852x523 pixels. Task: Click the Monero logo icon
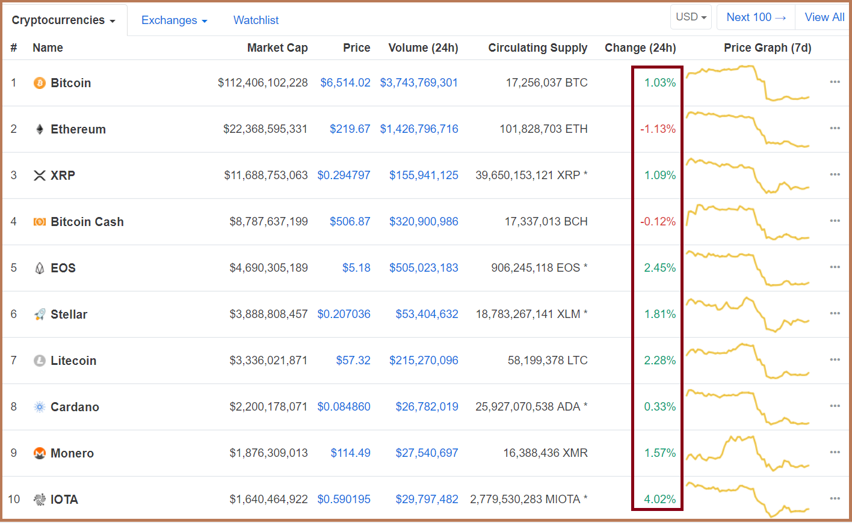40,453
